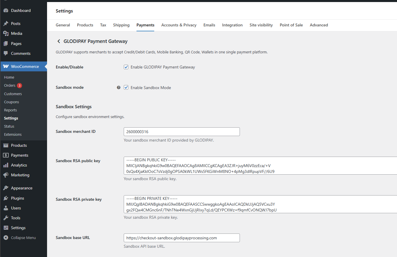This screenshot has width=397, height=257.
Task: Click 'Sandbox API base URL.' help text
Action: [x=144, y=247]
